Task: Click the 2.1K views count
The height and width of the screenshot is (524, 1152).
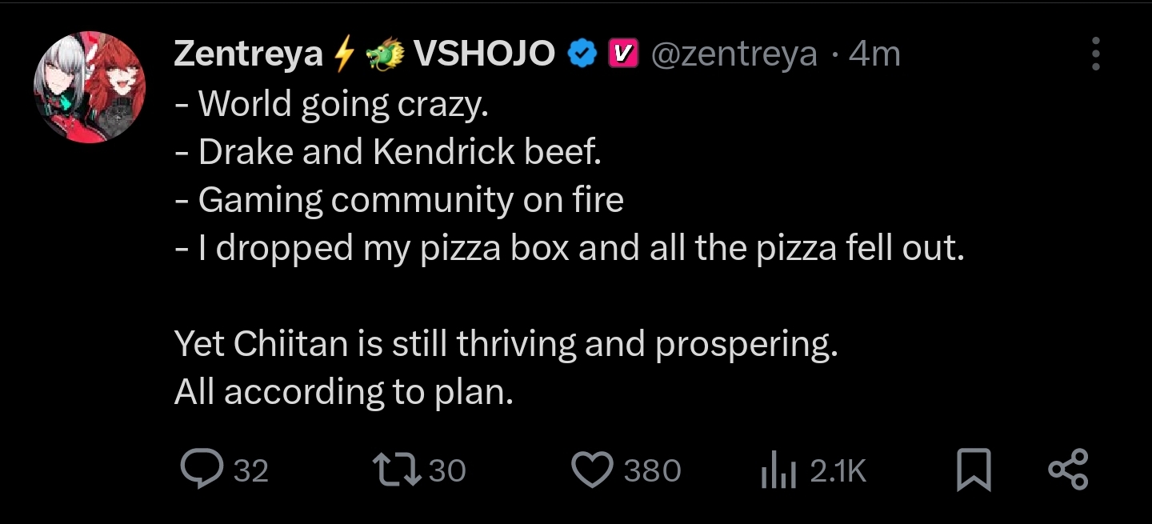Action: (838, 470)
